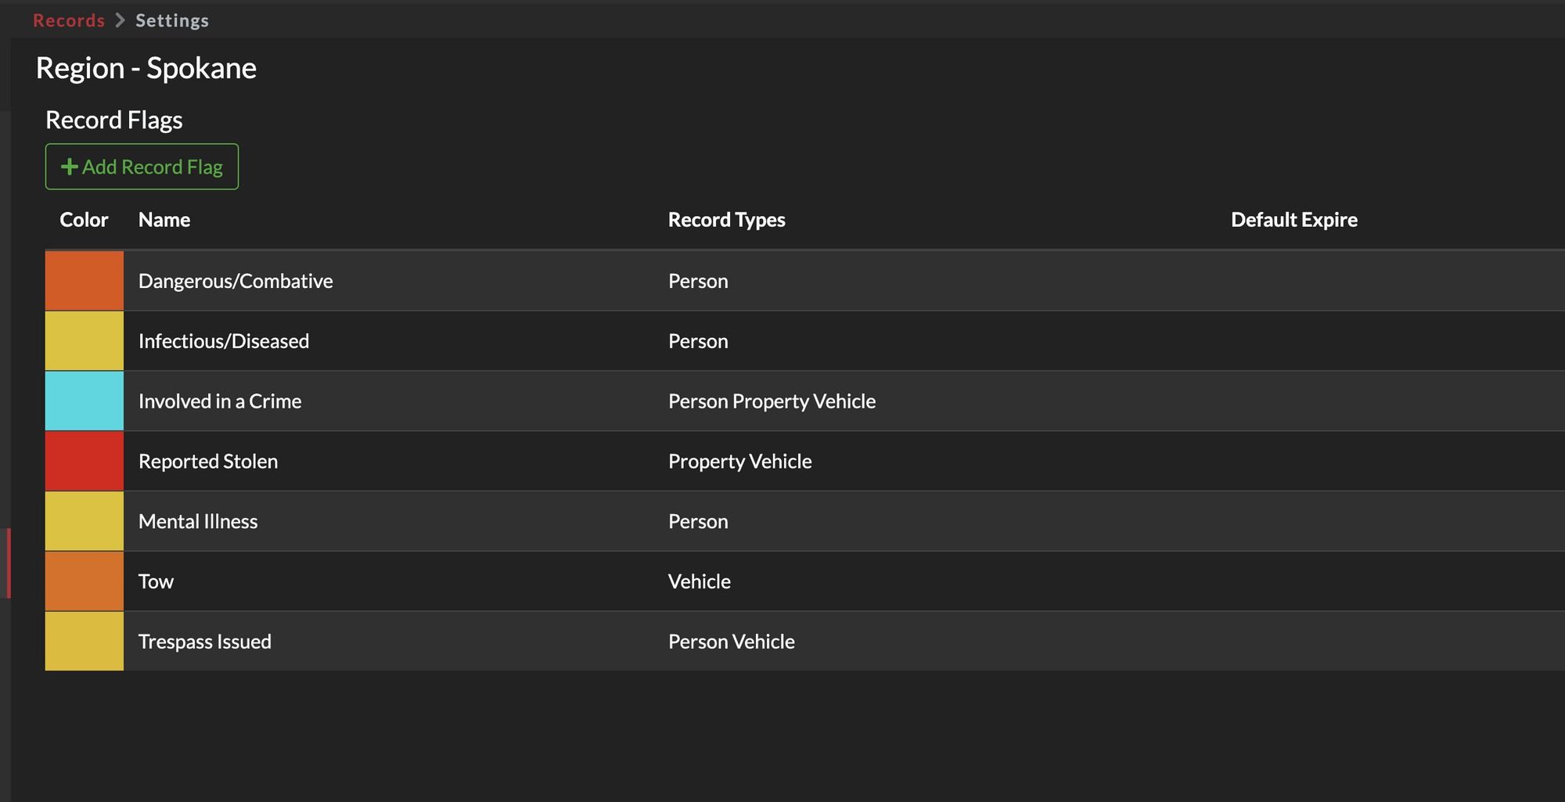Click the Settings breadcrumb item

[x=171, y=20]
